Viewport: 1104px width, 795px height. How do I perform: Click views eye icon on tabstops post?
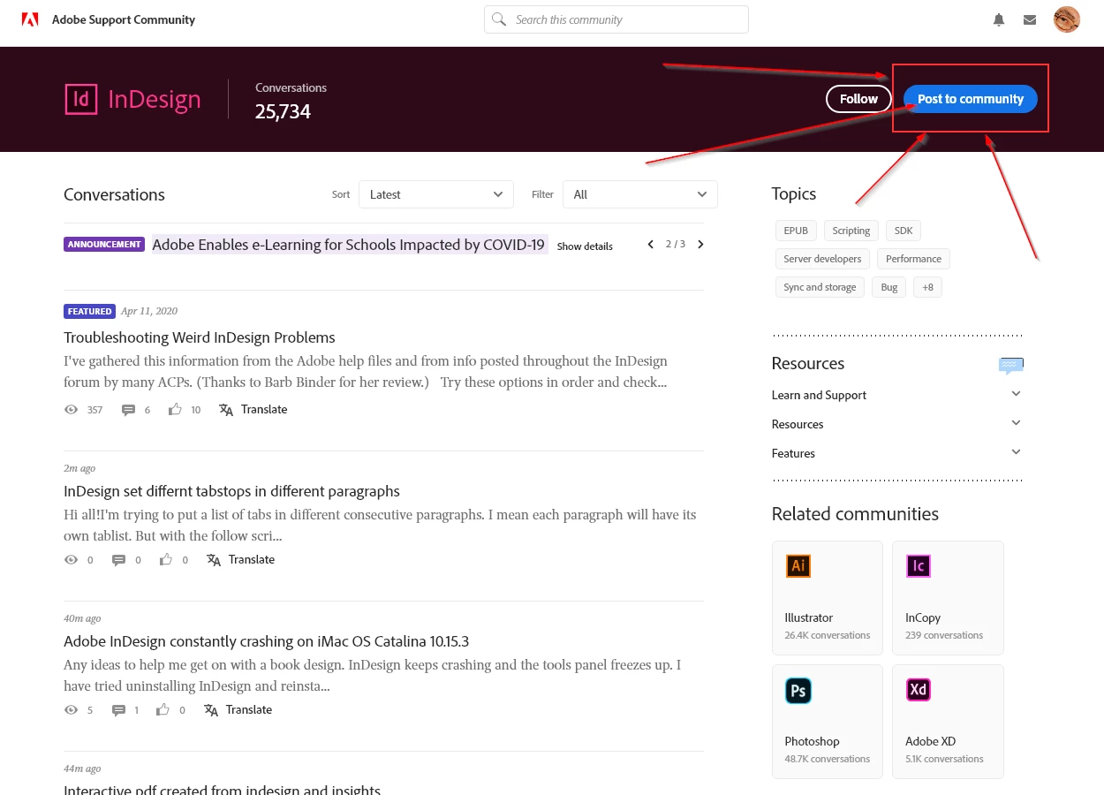pos(72,560)
